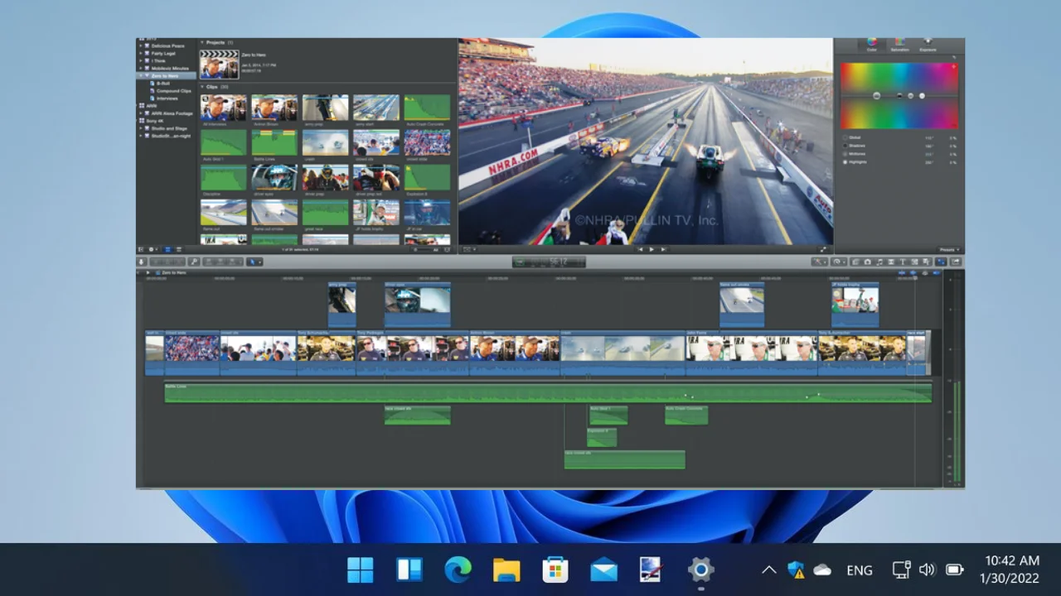Expand the Delicious Peace event
This screenshot has height=596, width=1061.
(140, 46)
